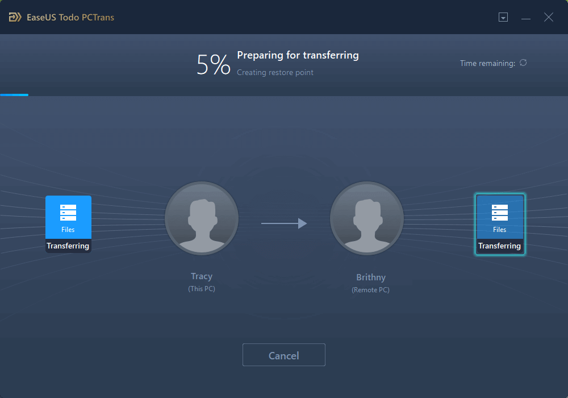Click the transfer direction arrow

click(284, 223)
